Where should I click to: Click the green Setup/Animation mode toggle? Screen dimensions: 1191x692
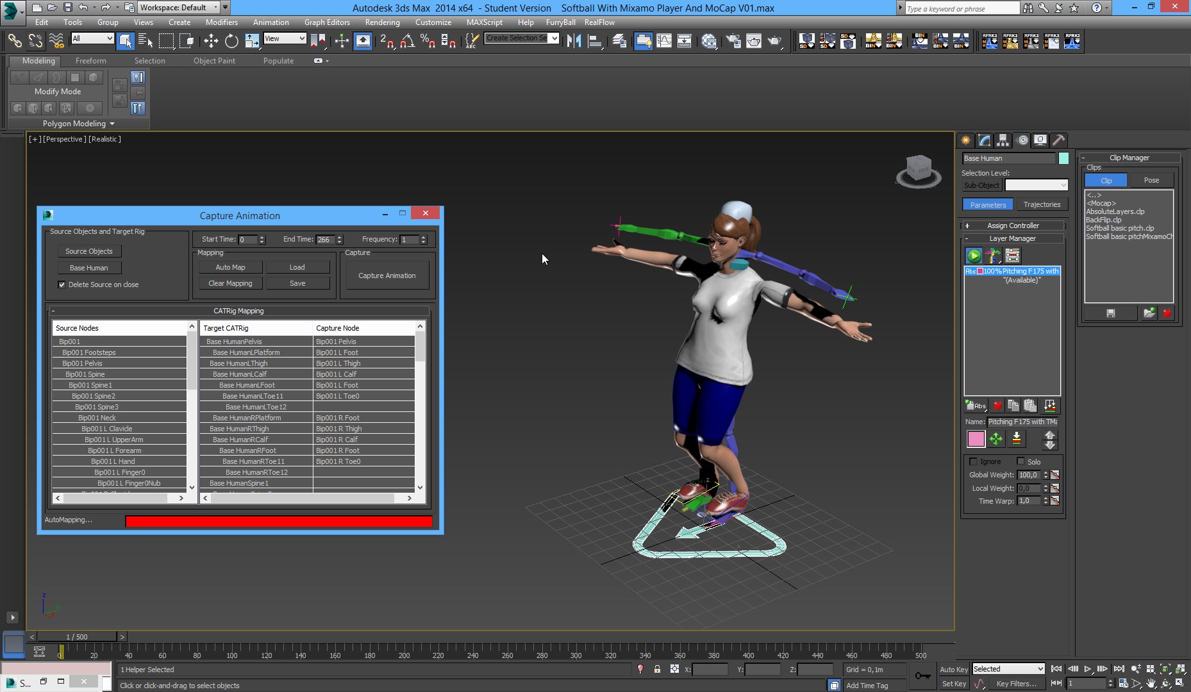(974, 256)
